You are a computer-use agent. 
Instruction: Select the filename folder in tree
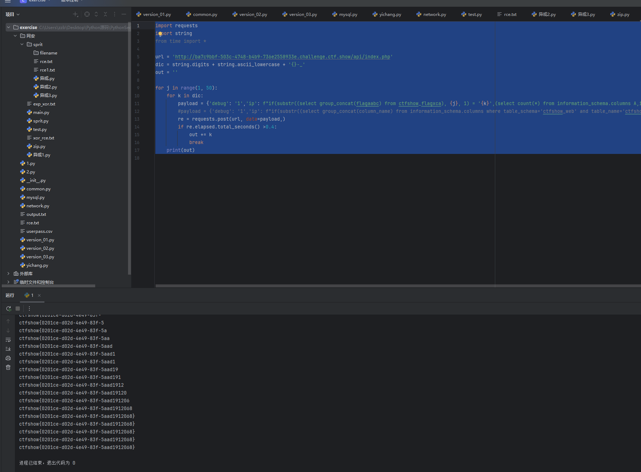[x=45, y=53]
